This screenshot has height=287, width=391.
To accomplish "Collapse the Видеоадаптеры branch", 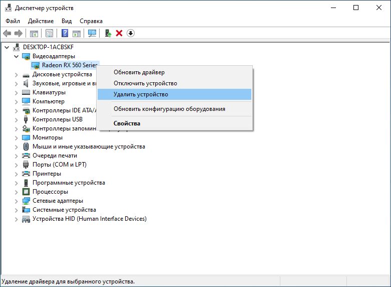I will click(17, 56).
